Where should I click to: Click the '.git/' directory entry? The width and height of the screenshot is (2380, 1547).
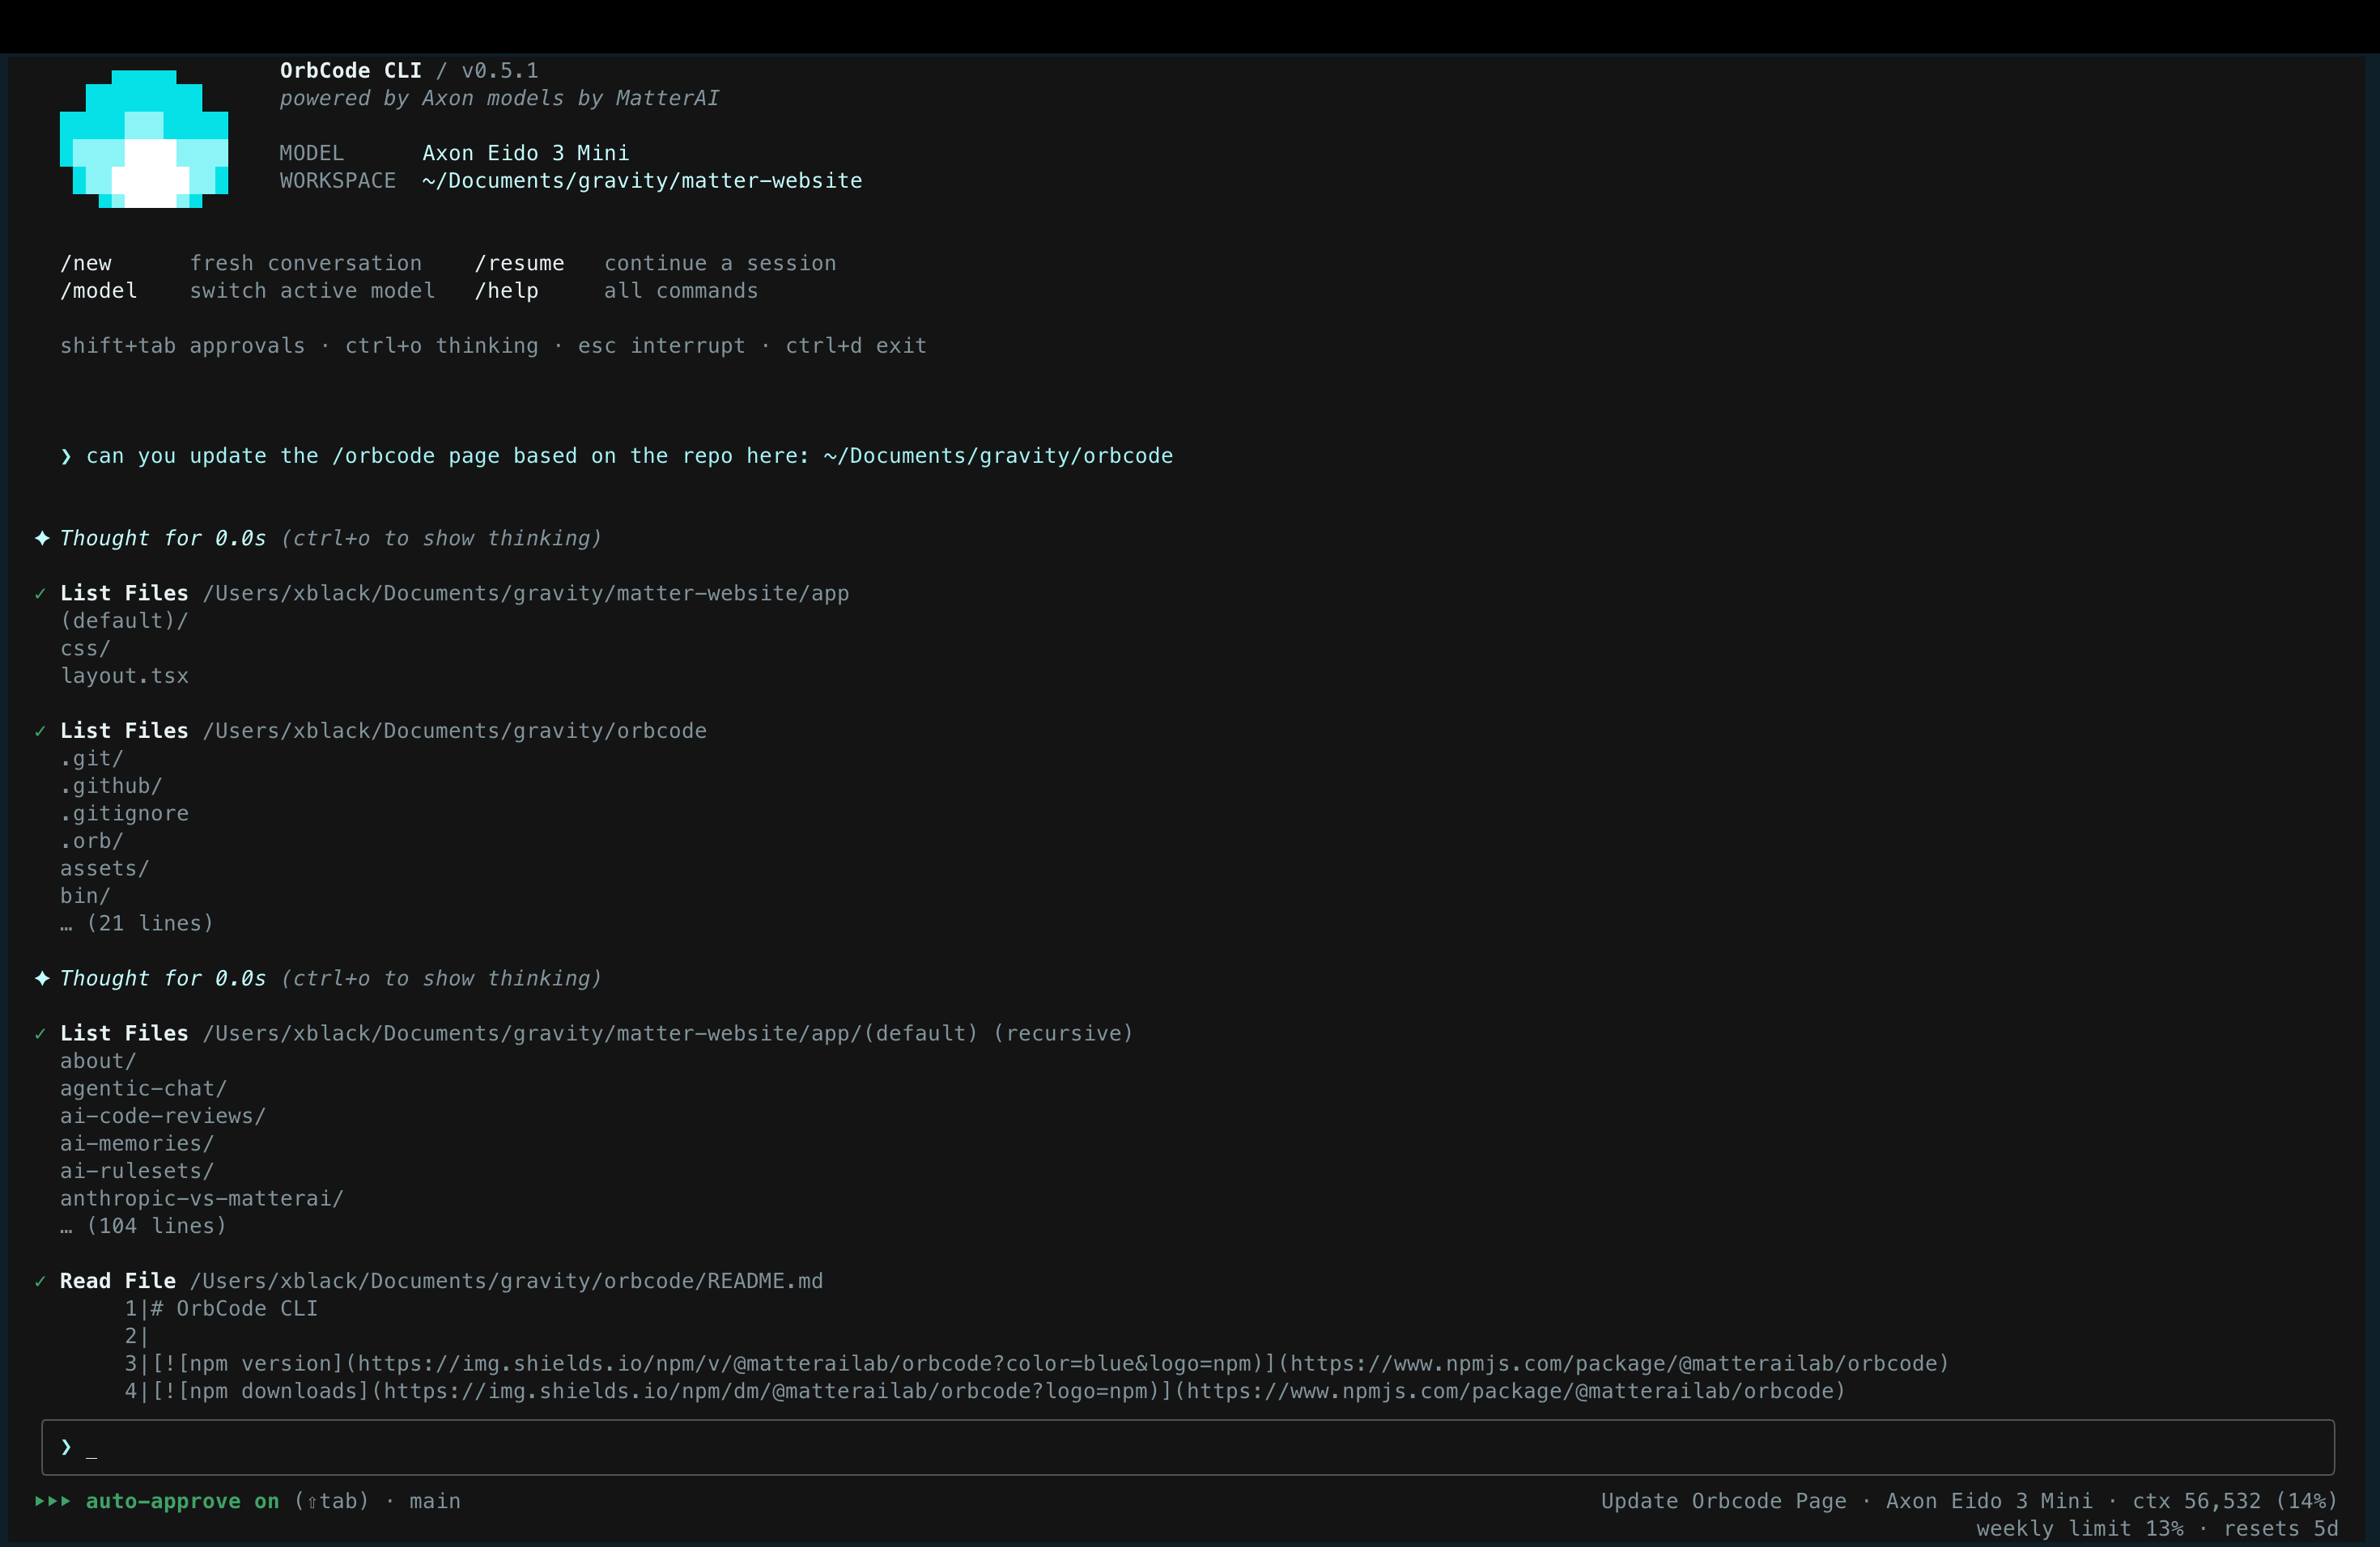[x=92, y=758]
